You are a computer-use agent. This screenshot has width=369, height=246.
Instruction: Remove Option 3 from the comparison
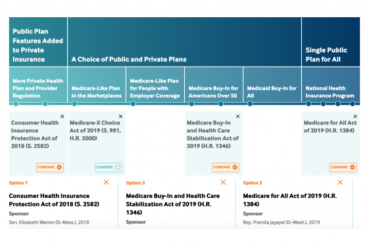(340, 182)
